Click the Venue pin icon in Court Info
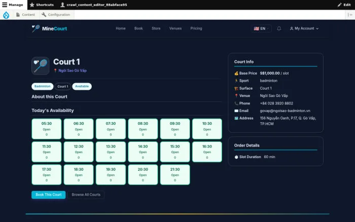 pyautogui.click(x=236, y=96)
